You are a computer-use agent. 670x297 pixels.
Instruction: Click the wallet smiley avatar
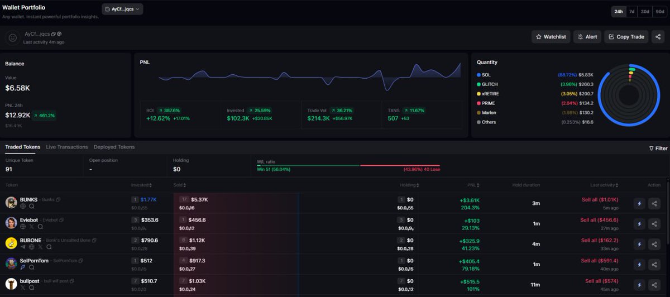[x=12, y=37]
